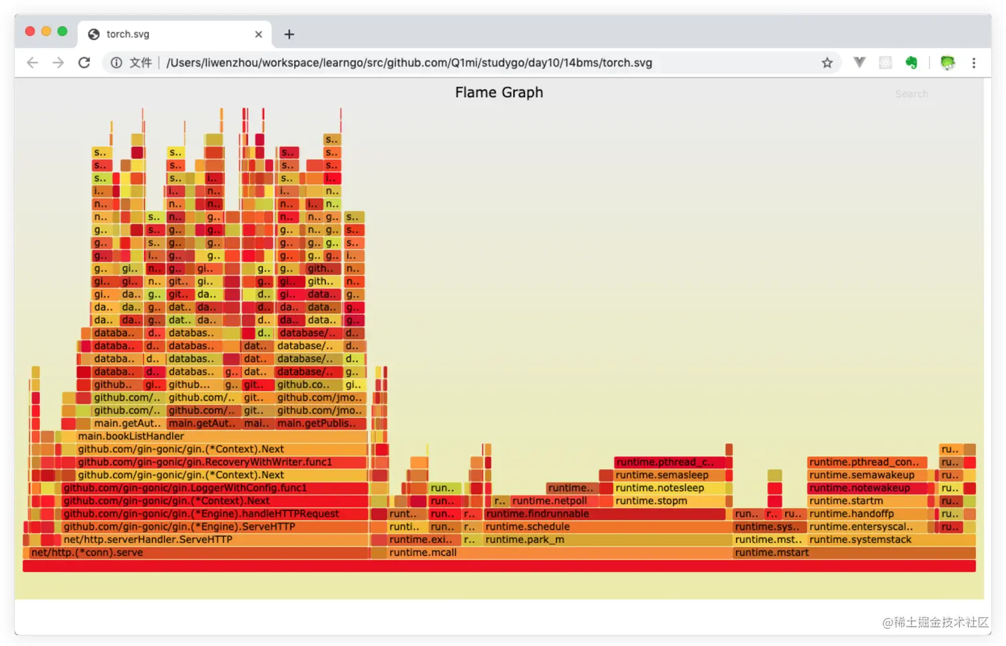This screenshot has height=646, width=1006.
Task: Click the gin.(*Engine).handleHTTPRequest frame
Action: coord(215,514)
